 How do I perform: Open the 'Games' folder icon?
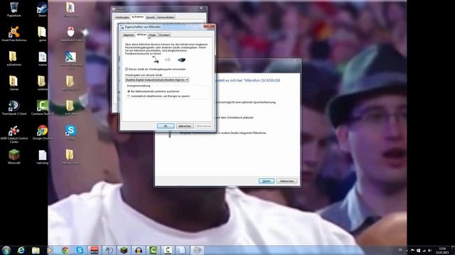coord(14,83)
